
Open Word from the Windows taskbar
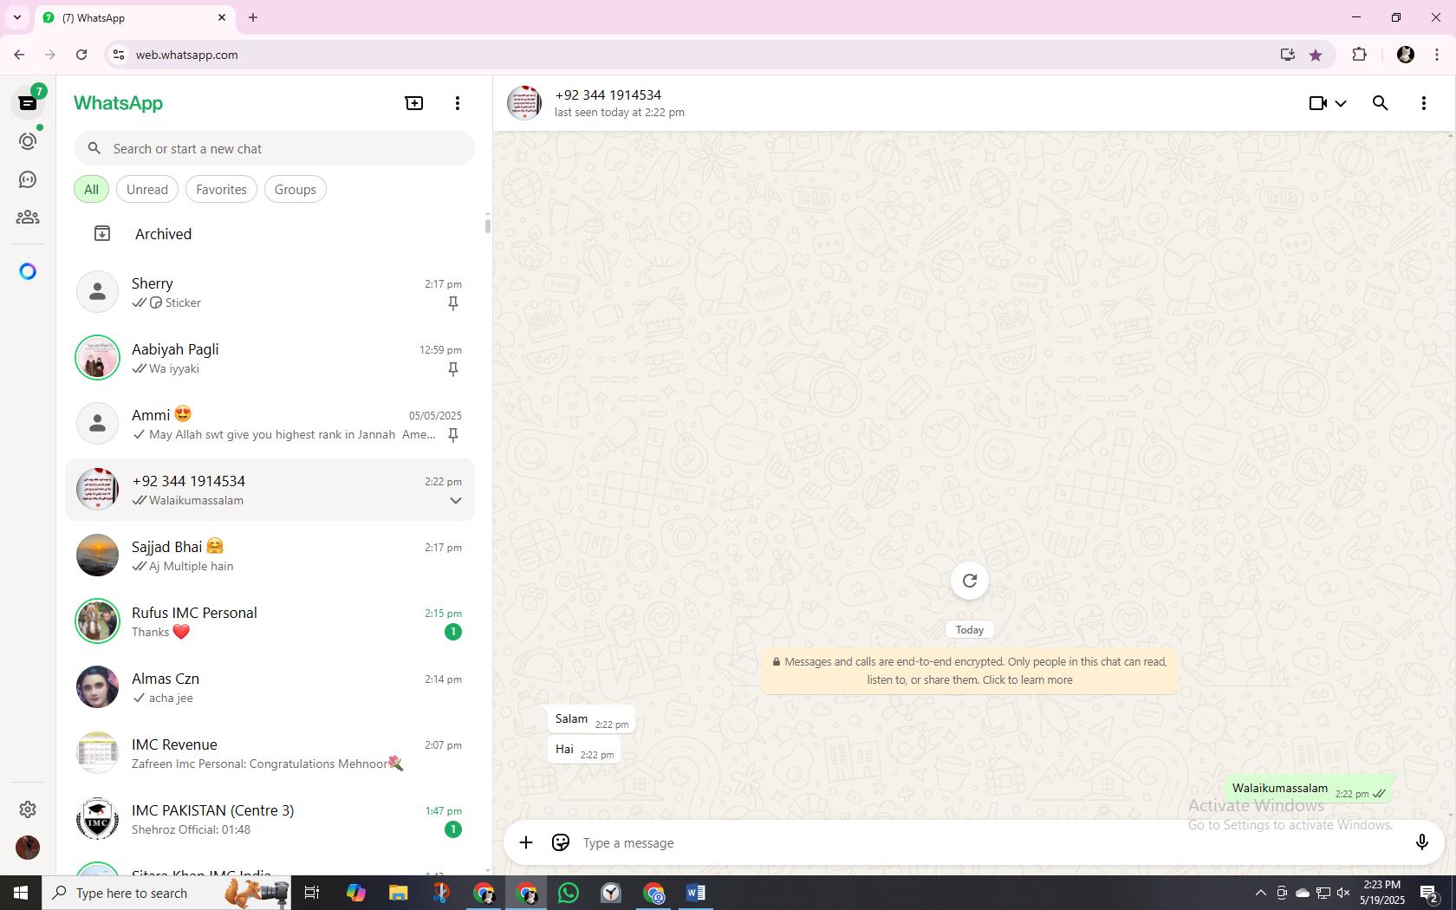[x=696, y=893]
